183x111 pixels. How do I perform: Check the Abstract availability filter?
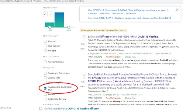45,41
